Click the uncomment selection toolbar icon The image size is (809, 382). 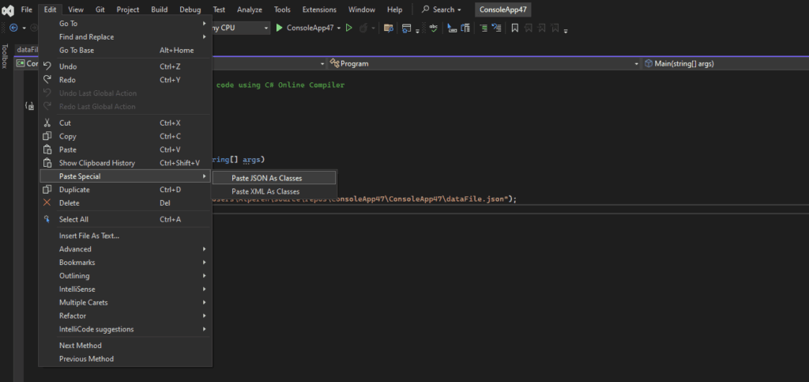click(x=465, y=28)
